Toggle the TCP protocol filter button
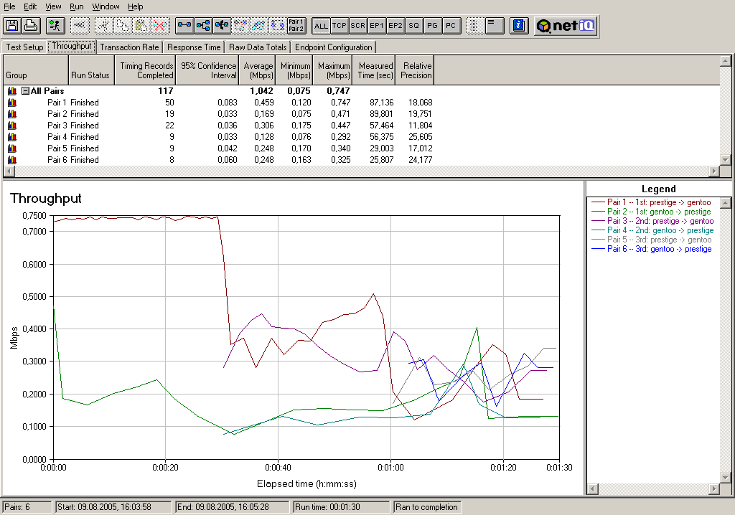This screenshot has height=515, width=735. pos(340,26)
